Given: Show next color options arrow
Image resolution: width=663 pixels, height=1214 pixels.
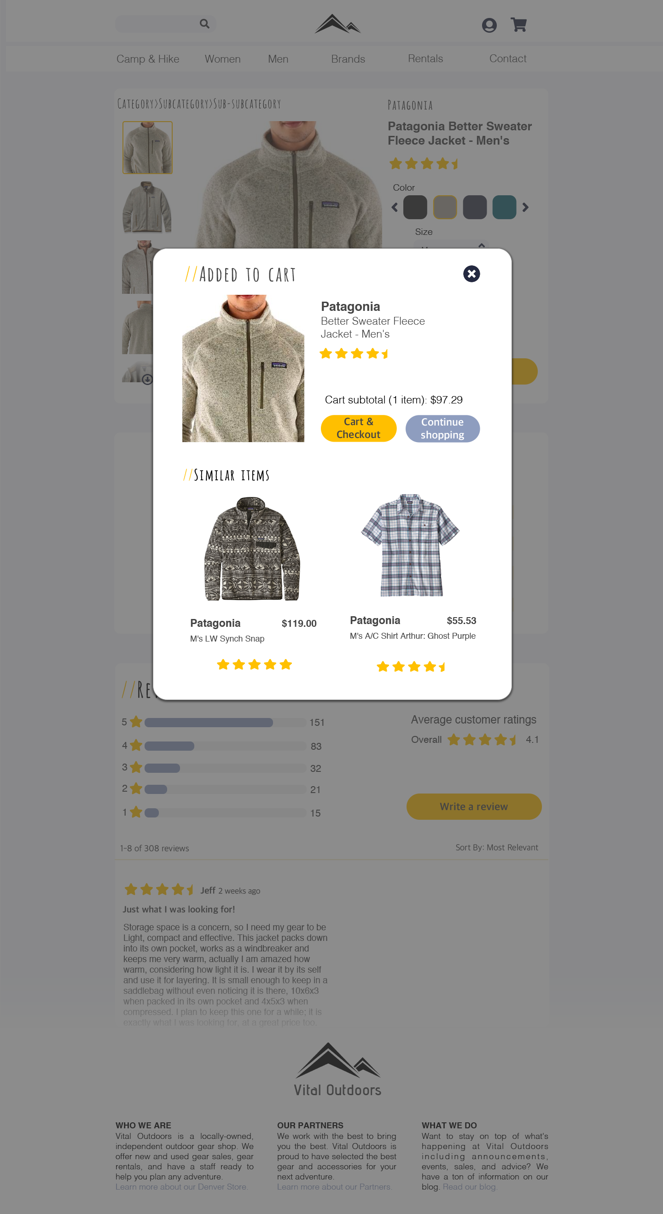Looking at the screenshot, I should point(525,207).
